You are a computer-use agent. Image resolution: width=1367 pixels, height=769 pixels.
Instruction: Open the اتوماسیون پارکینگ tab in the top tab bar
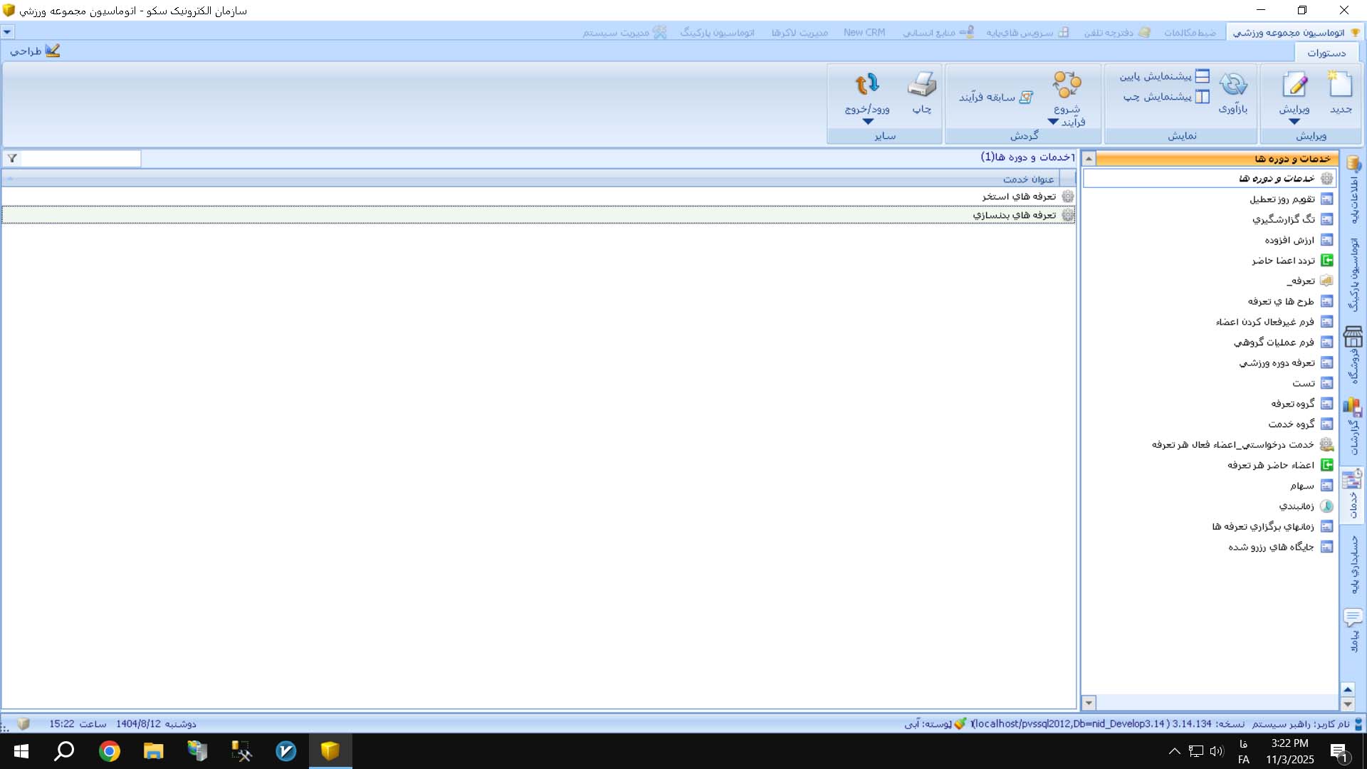pyautogui.click(x=717, y=32)
